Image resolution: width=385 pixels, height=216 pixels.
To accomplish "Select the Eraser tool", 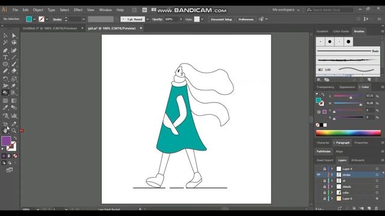I will pos(14,71).
